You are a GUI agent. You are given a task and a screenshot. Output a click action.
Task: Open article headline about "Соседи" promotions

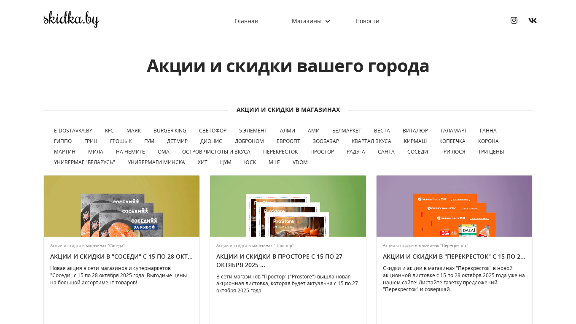tap(121, 256)
